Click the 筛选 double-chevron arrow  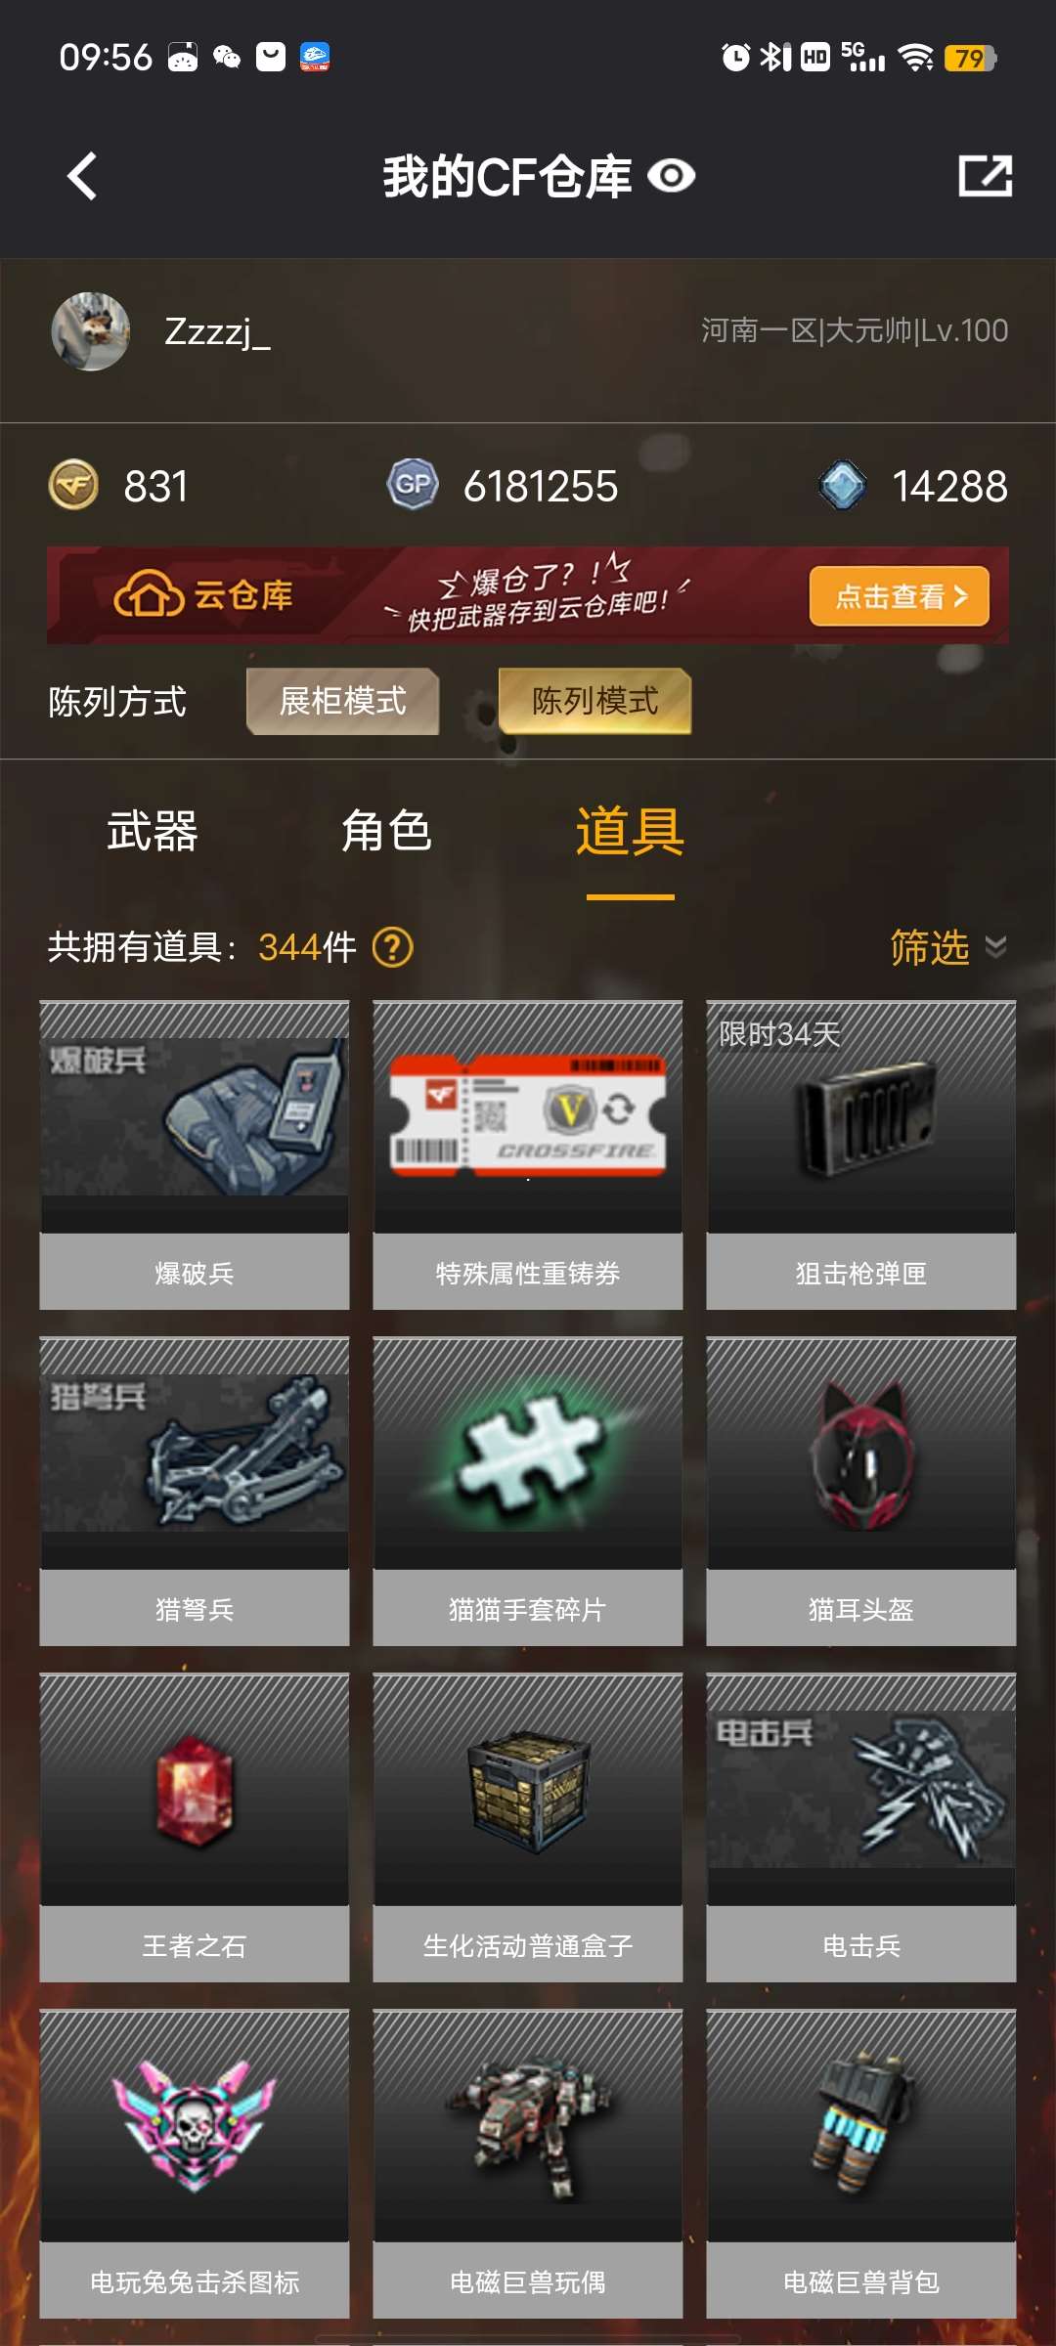click(995, 947)
